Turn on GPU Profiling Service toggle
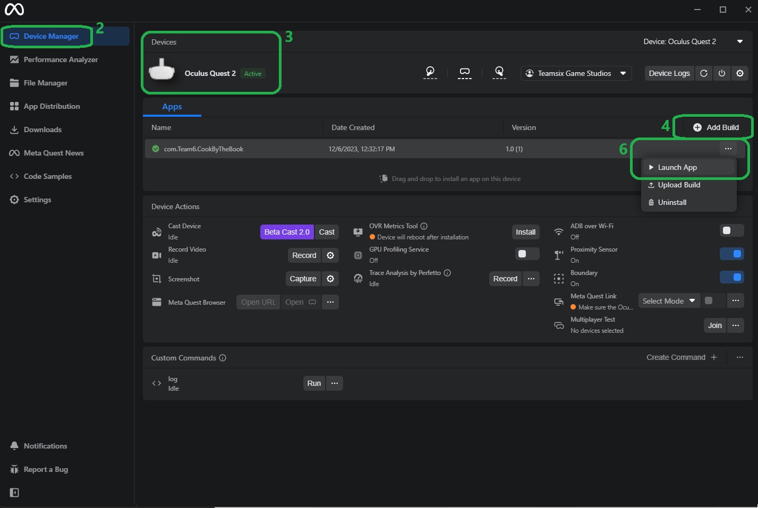 [527, 254]
